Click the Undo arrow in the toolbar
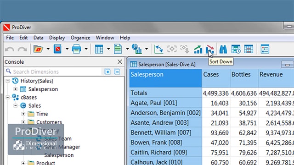 pos(10,49)
